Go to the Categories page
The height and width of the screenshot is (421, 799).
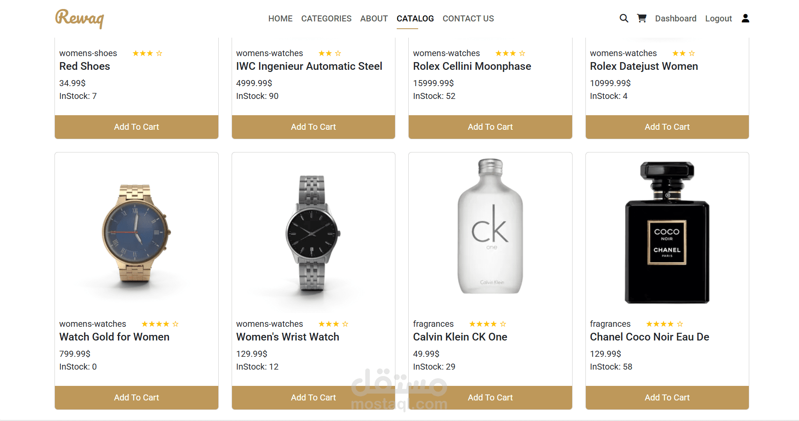326,19
